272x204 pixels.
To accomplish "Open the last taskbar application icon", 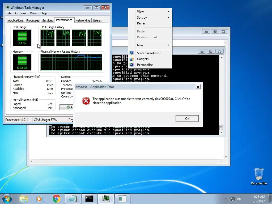I will click(x=122, y=199).
